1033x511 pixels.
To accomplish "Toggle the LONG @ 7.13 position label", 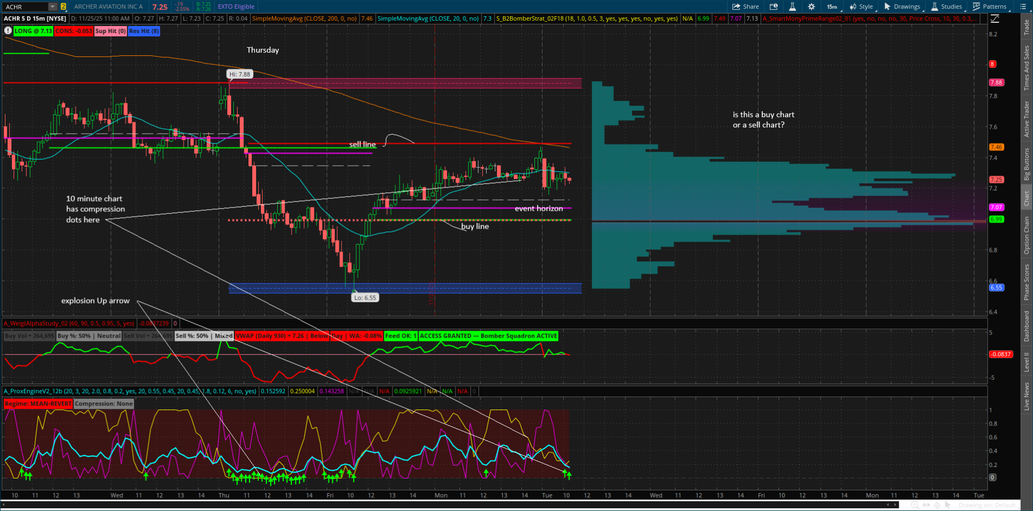I will click(x=34, y=31).
